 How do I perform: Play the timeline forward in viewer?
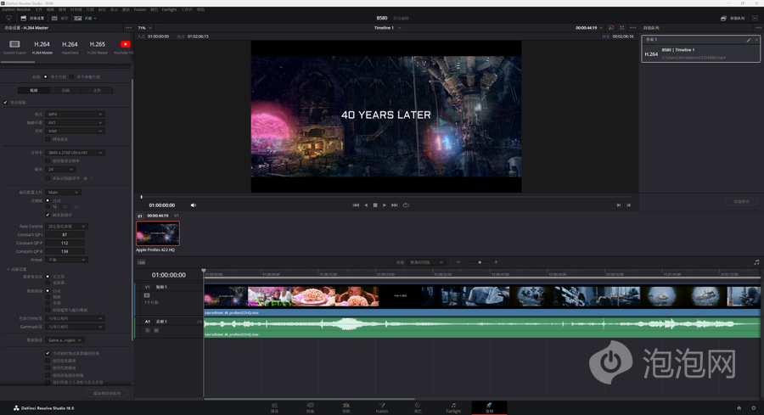point(385,205)
